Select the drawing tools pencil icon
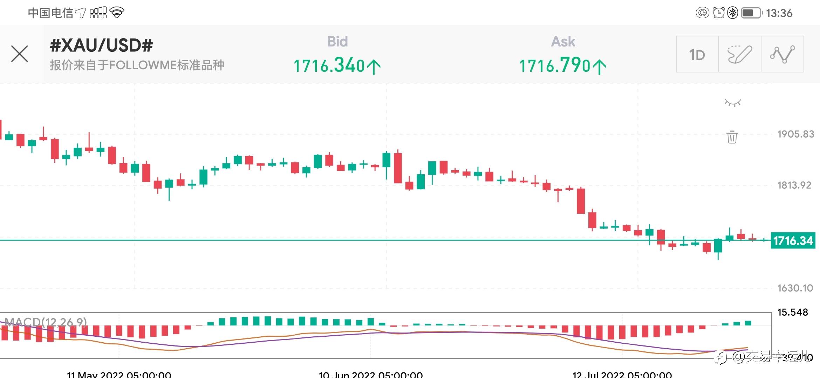Viewport: 820px width, 378px height. 739,55
